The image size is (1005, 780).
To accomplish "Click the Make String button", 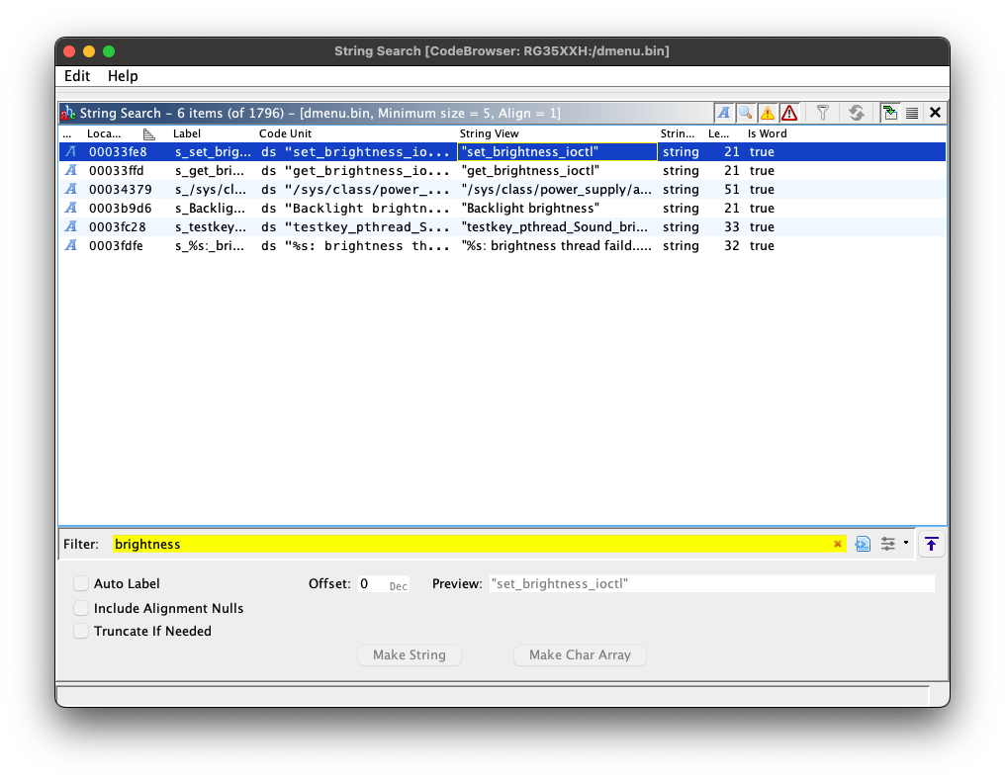I will (x=409, y=654).
